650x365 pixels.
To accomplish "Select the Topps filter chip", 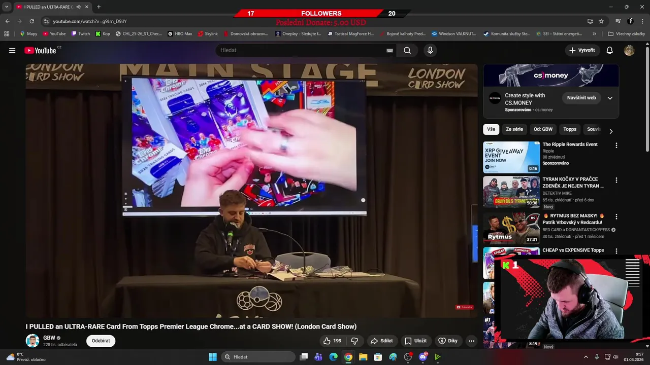I will [x=570, y=129].
